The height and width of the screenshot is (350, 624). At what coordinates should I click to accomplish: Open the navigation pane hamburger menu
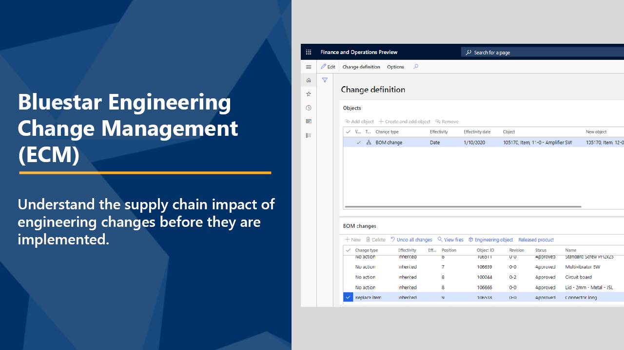point(309,67)
